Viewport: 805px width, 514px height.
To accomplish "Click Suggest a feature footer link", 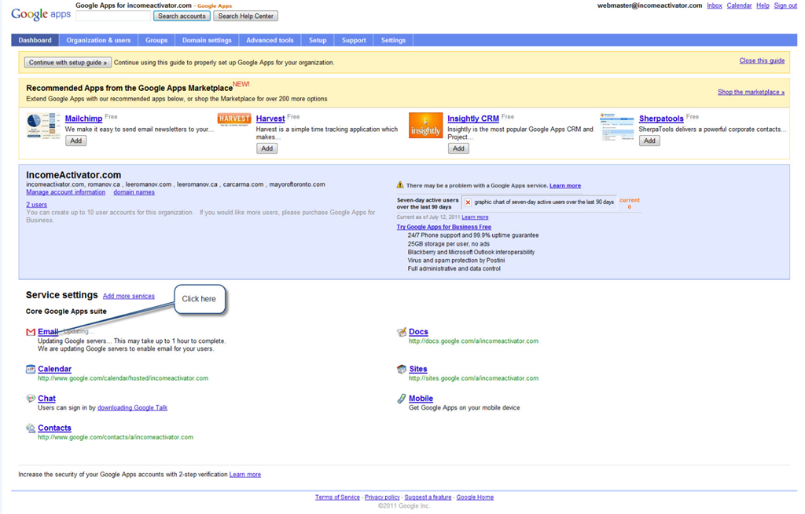I will coord(428,497).
